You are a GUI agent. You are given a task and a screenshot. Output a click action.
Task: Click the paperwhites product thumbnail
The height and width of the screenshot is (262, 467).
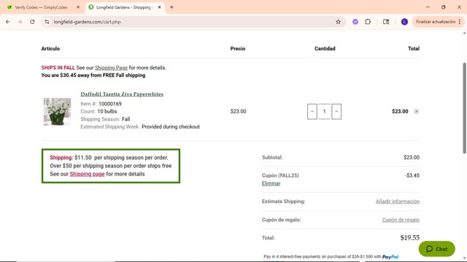click(x=57, y=111)
